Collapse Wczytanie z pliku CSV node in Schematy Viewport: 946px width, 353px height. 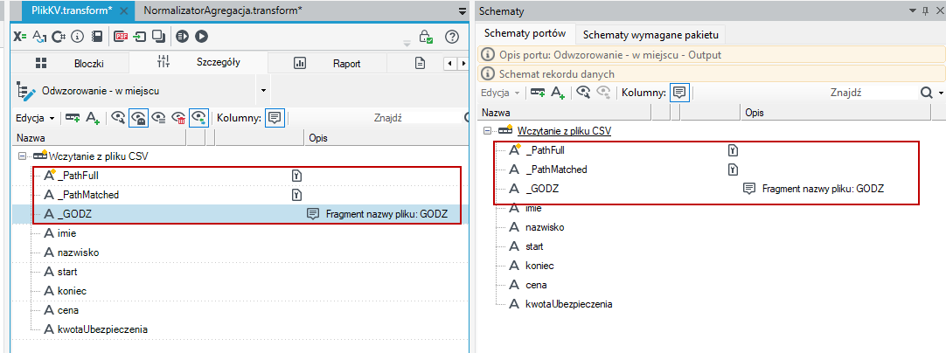(x=488, y=130)
